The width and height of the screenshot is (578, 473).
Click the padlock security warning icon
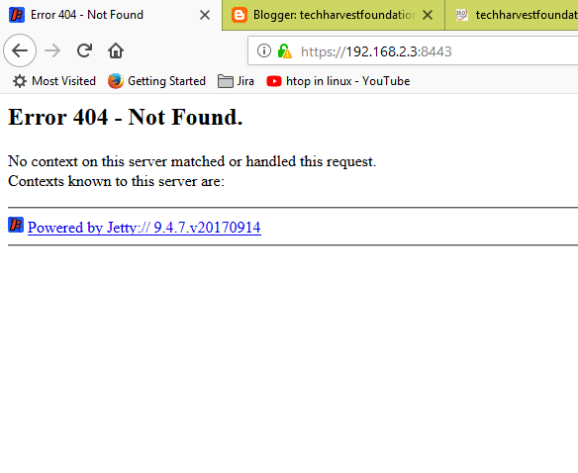[284, 50]
